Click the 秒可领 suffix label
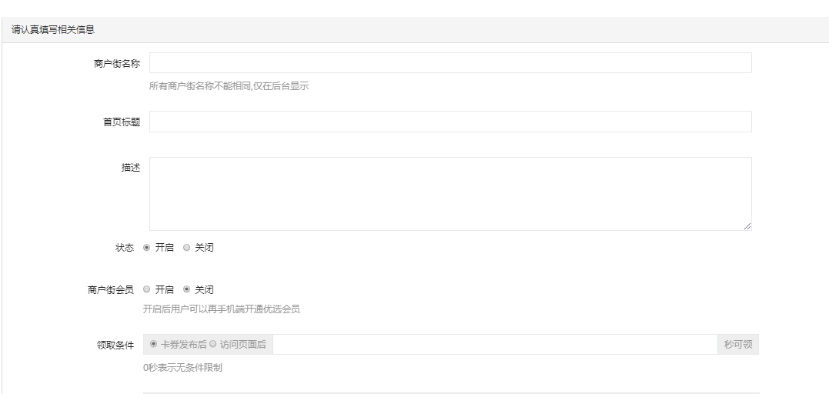This screenshot has height=394, width=829. [738, 344]
